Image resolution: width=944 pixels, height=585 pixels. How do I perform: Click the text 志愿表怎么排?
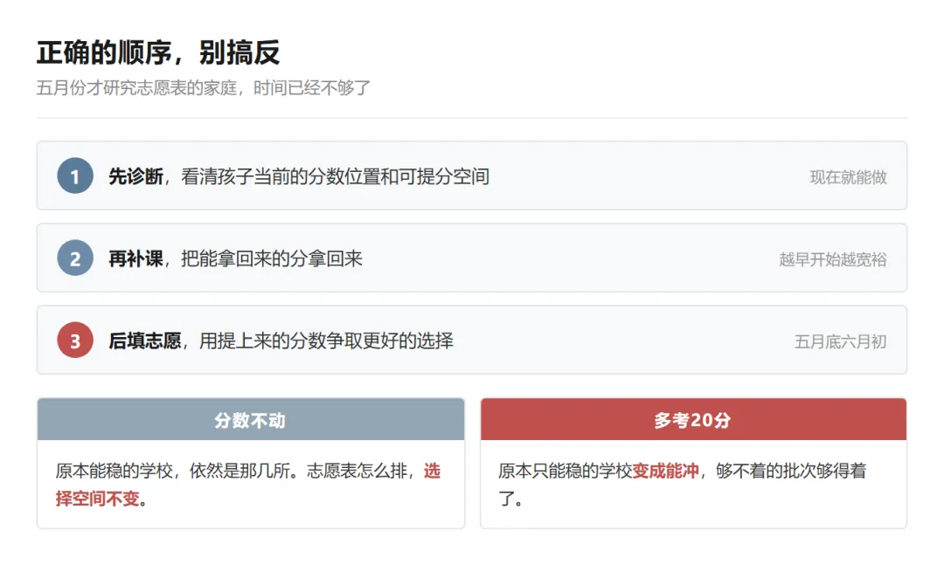point(357,471)
